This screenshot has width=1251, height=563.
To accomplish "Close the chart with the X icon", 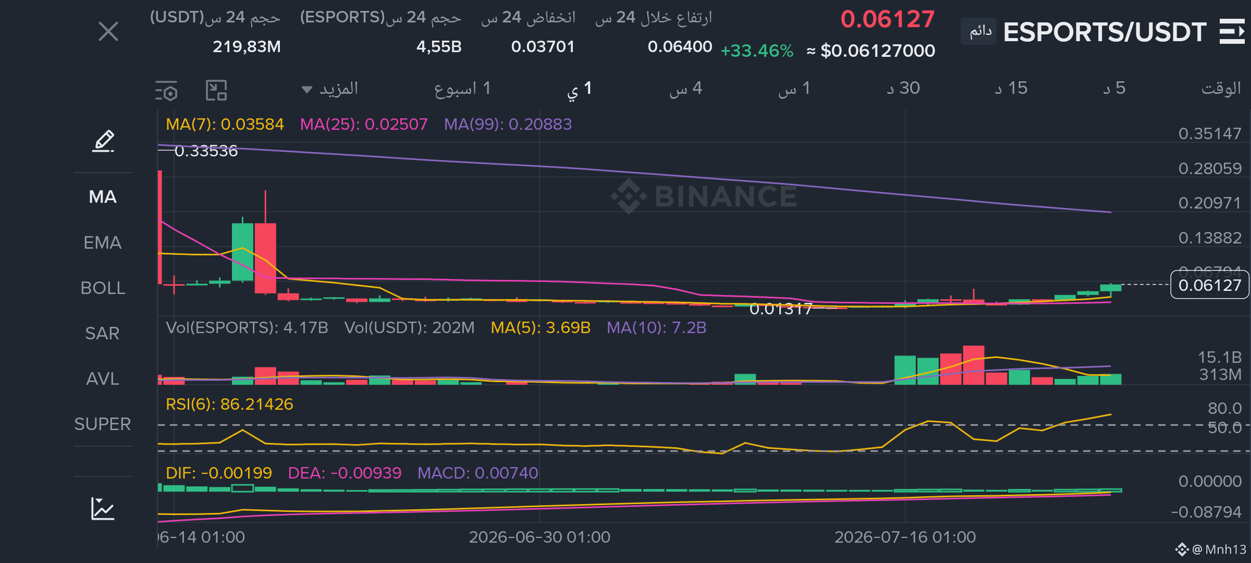I will [108, 32].
